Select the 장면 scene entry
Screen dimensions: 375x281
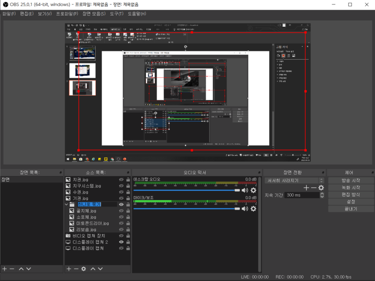pyautogui.click(x=32, y=180)
